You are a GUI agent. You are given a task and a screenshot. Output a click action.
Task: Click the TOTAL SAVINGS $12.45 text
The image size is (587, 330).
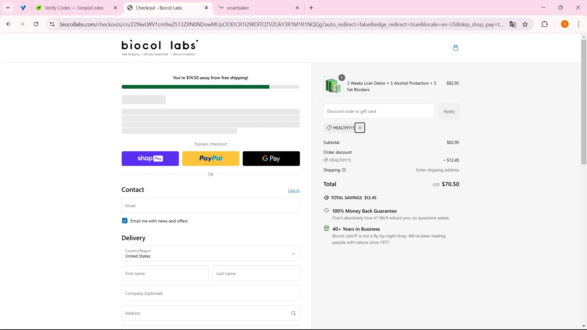(x=354, y=198)
